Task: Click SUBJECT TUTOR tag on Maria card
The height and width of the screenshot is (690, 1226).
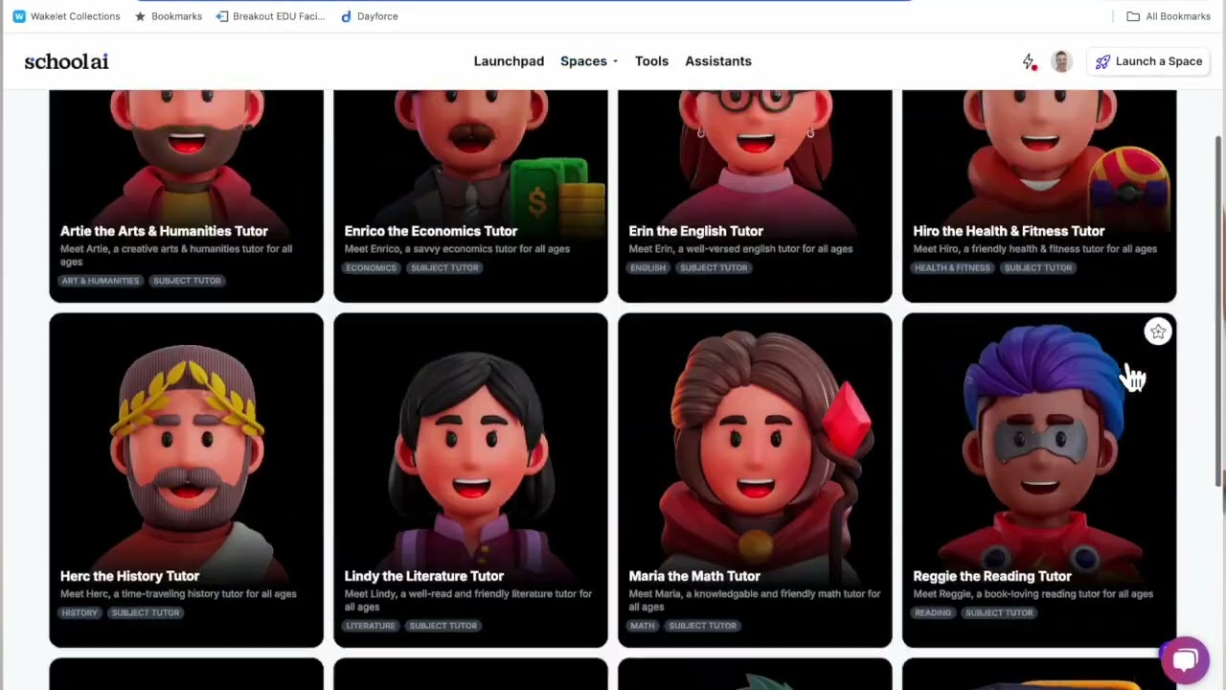Action: [x=703, y=626]
